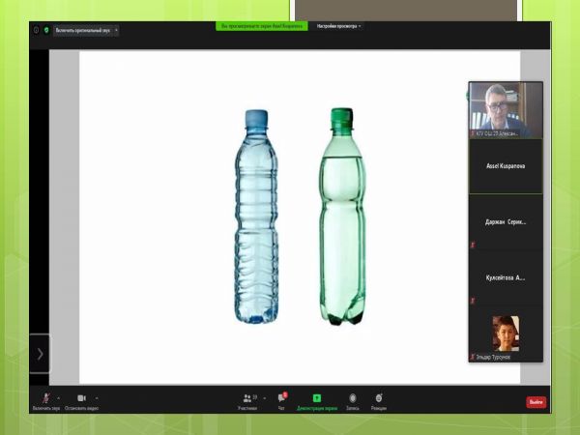Click the green Share Screen icon
Viewport: 580px width, 435px height.
coord(316,398)
